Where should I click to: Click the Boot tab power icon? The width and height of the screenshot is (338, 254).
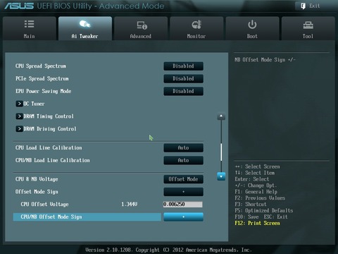click(252, 25)
